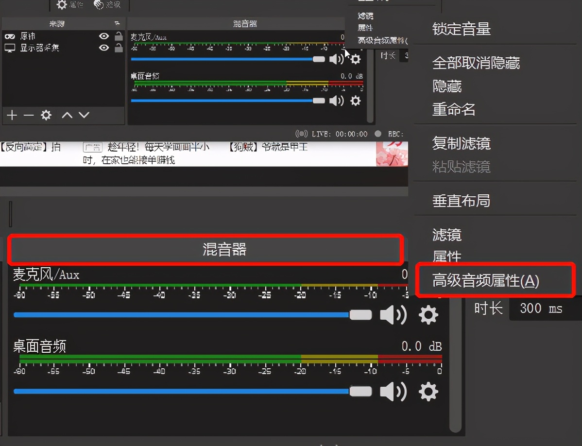
Task: Lock the 原带 source with its padlock
Action: click(x=118, y=35)
